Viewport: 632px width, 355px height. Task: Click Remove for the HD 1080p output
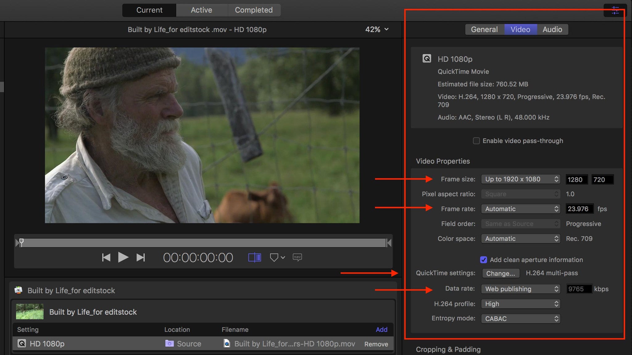pos(376,344)
